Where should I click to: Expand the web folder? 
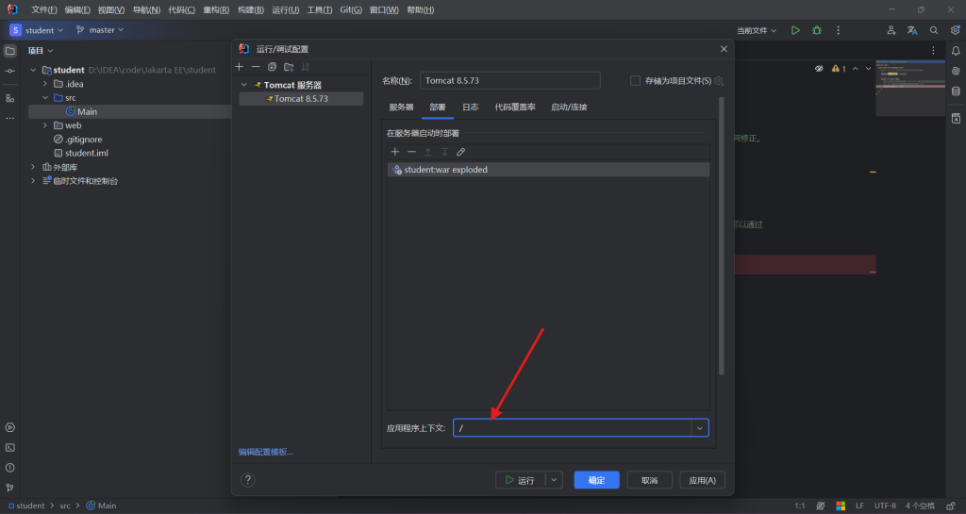click(x=45, y=125)
